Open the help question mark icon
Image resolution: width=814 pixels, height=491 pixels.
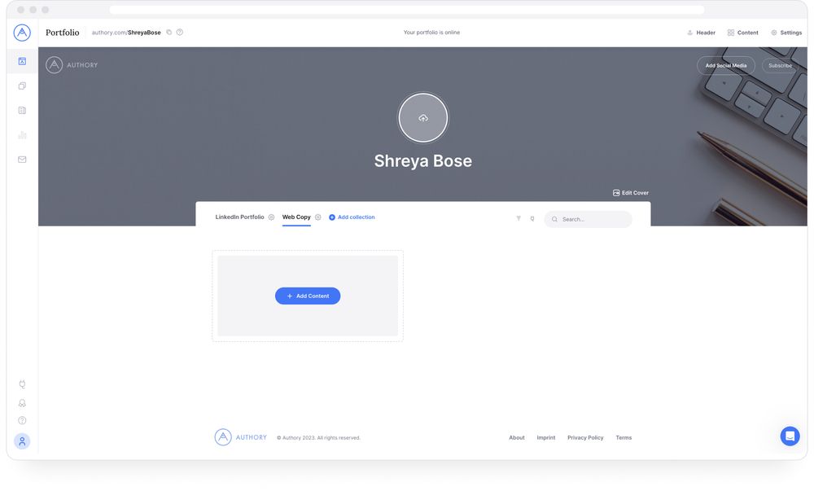(21, 420)
